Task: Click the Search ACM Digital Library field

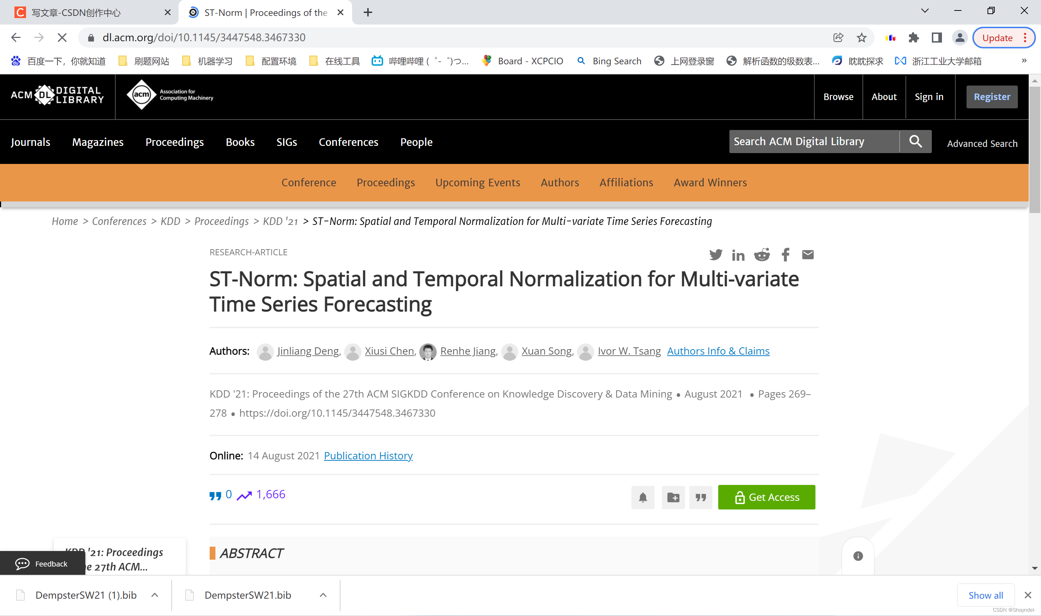Action: 813,142
